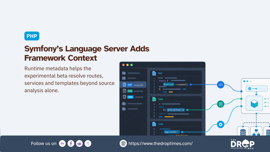Click the blue gear circle icon
This screenshot has width=270, height=152.
tap(221, 124)
